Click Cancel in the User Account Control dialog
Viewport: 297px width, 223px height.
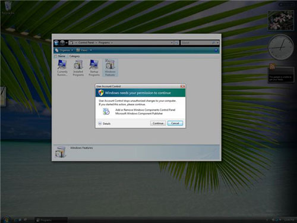pyautogui.click(x=175, y=123)
